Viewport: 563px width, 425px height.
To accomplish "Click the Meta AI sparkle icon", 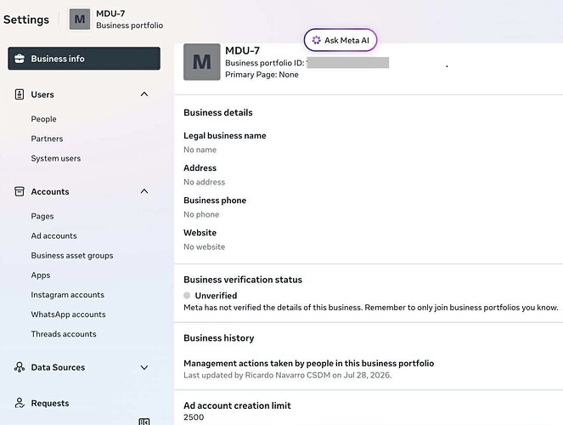I will coord(317,40).
